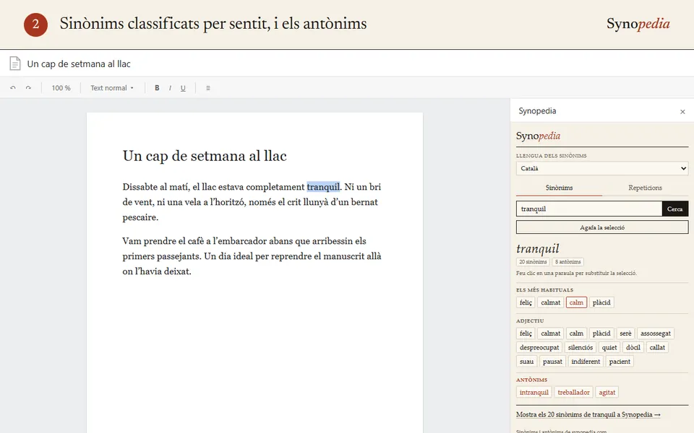694x433 pixels.
Task: Click the Synopedia logo in top banner
Action: pyautogui.click(x=638, y=24)
